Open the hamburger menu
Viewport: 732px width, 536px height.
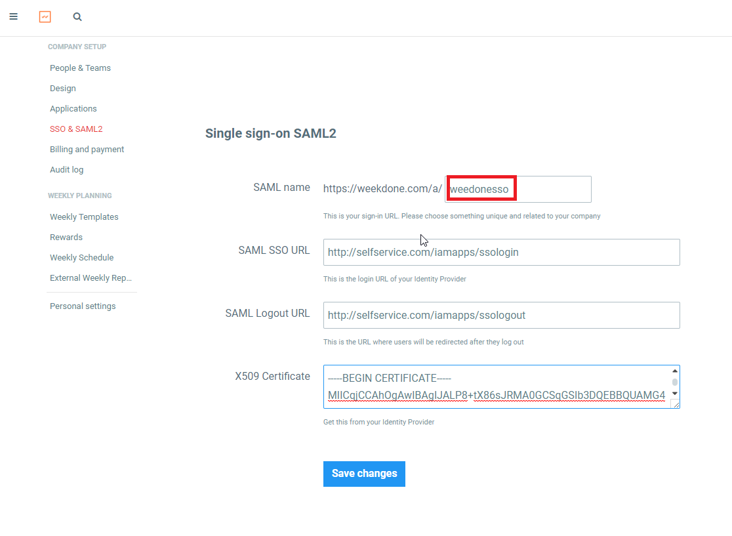pos(14,17)
